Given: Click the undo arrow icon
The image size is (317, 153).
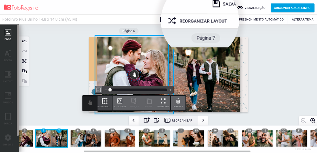Looking at the screenshot, I should tap(24, 42).
